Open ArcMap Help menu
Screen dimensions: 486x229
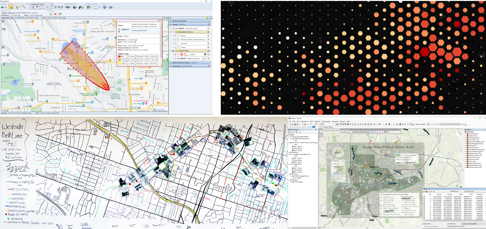348,121
